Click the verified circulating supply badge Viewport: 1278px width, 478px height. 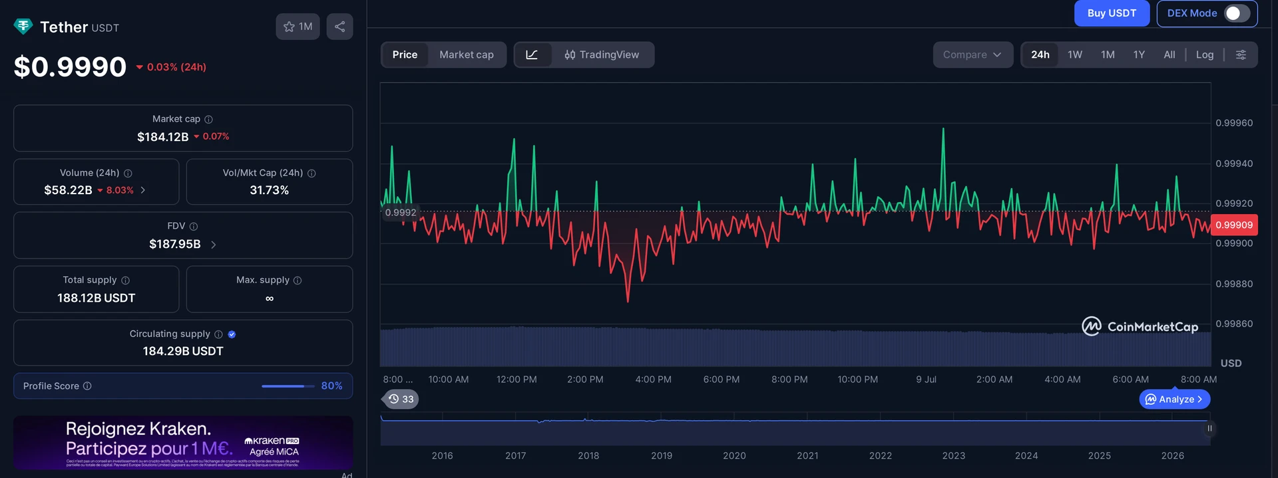(x=232, y=334)
